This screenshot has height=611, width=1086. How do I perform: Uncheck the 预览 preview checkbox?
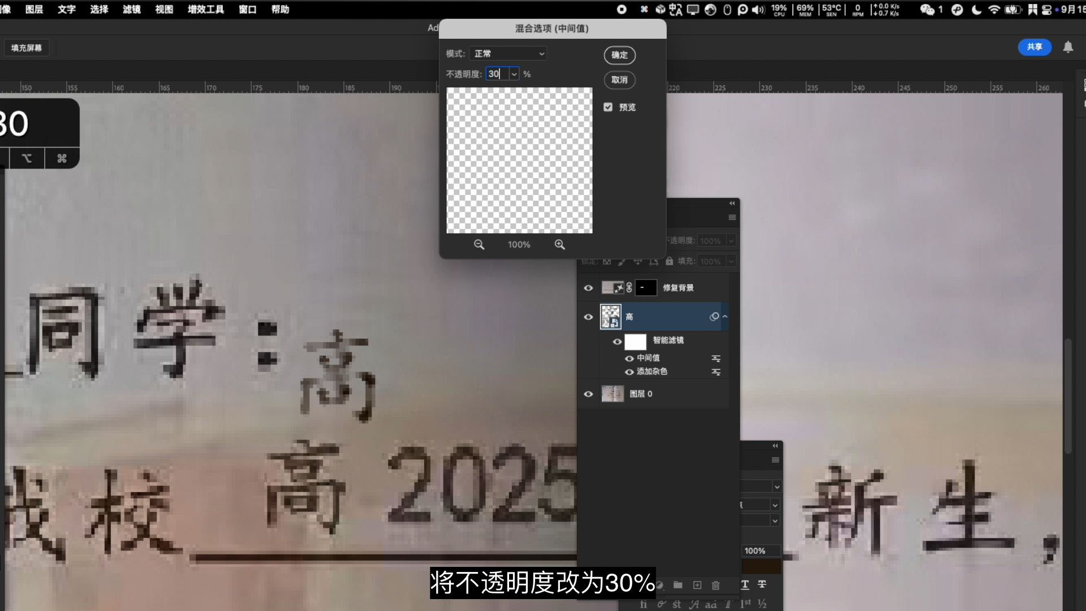tap(608, 107)
